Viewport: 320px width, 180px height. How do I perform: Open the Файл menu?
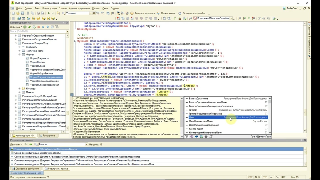tap(19, 8)
